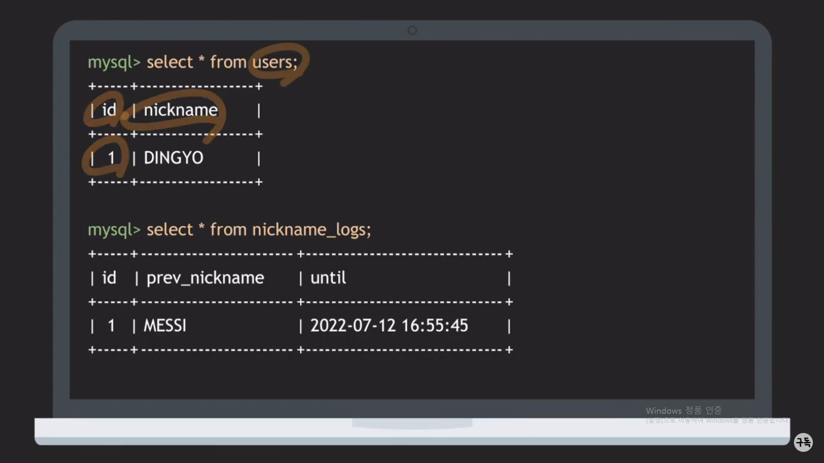
Task: Click the nickname_logs table name
Action: 311,230
